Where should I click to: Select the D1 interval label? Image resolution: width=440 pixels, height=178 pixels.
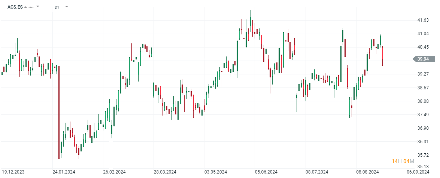click(x=57, y=7)
